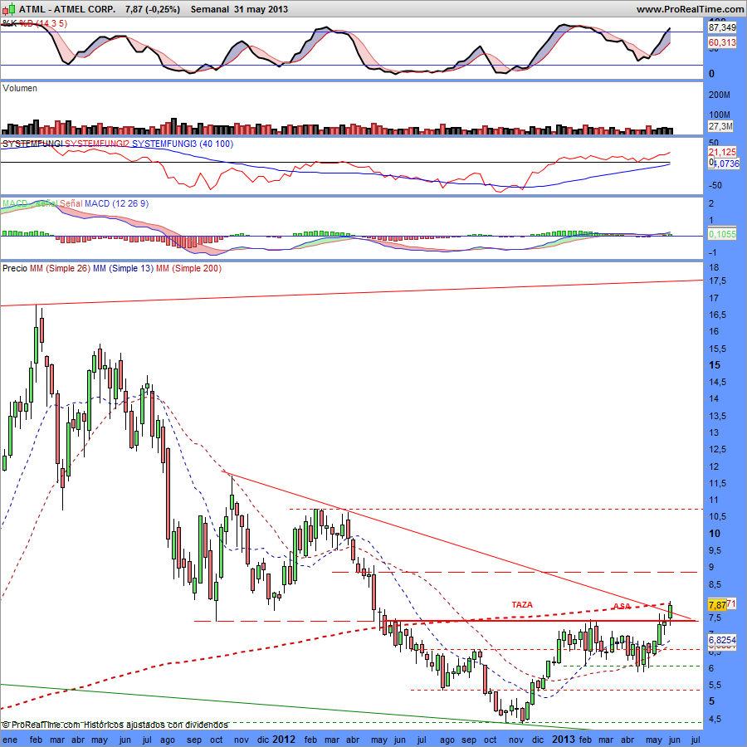Click the SYSTEMFUNGI3 (40 100) indicator label
Image resolution: width=747 pixels, height=747 pixels.
pyautogui.click(x=183, y=144)
